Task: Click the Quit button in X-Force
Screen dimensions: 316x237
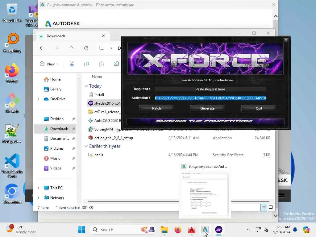Action: click(x=259, y=108)
